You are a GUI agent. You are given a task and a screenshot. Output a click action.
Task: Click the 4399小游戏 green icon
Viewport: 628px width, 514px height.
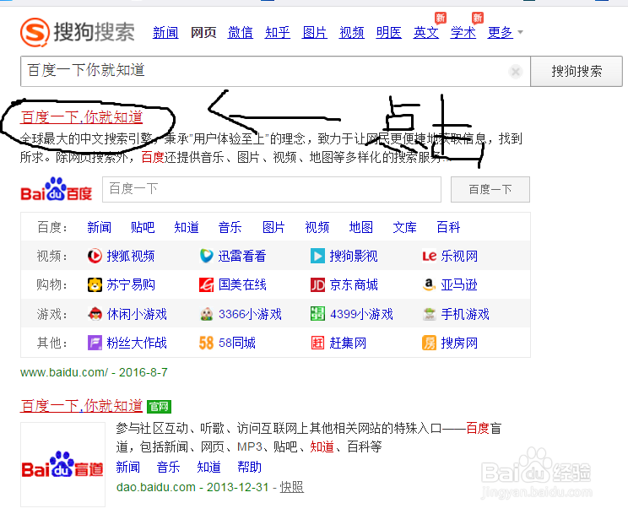(317, 314)
